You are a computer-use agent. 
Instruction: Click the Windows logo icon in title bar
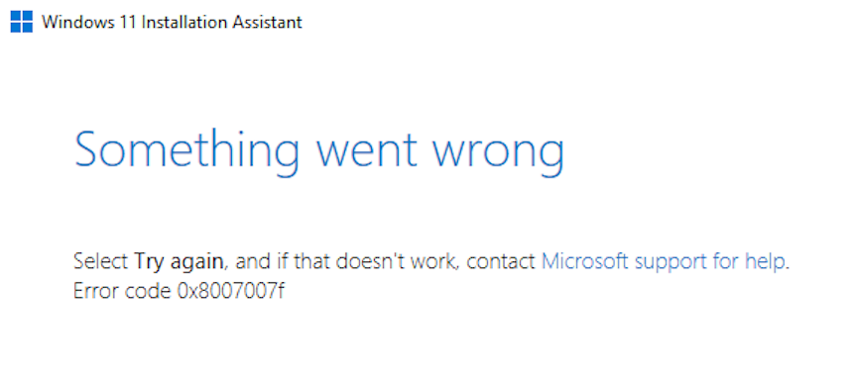click(21, 22)
